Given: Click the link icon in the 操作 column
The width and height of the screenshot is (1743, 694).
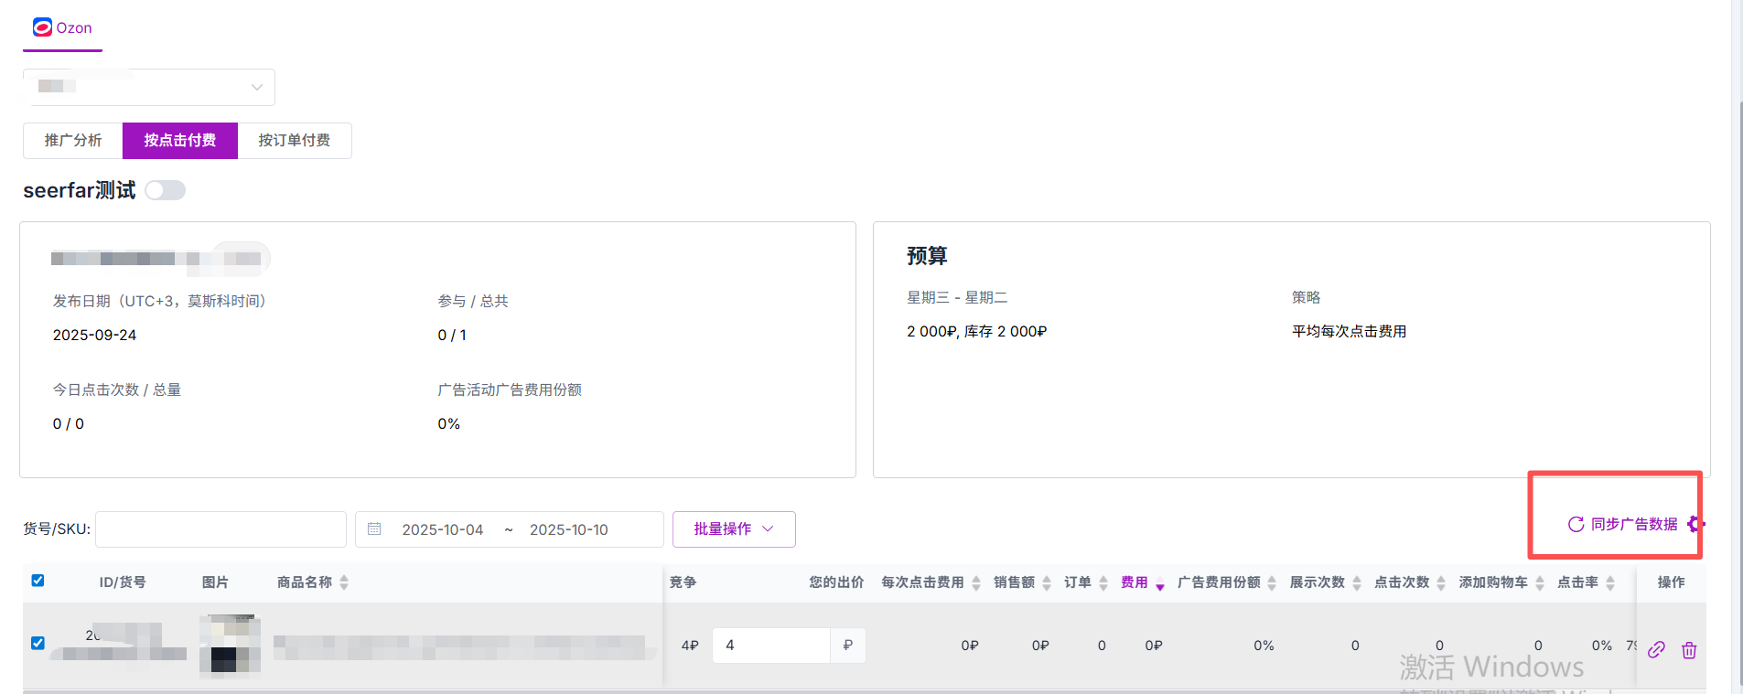Looking at the screenshot, I should coord(1656,650).
